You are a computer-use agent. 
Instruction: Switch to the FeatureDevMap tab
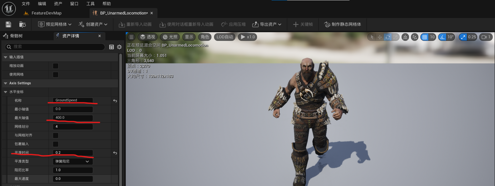43,13
